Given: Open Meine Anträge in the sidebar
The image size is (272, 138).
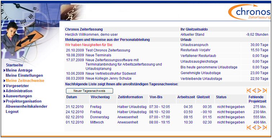Looking at the screenshot, I should (19, 70).
